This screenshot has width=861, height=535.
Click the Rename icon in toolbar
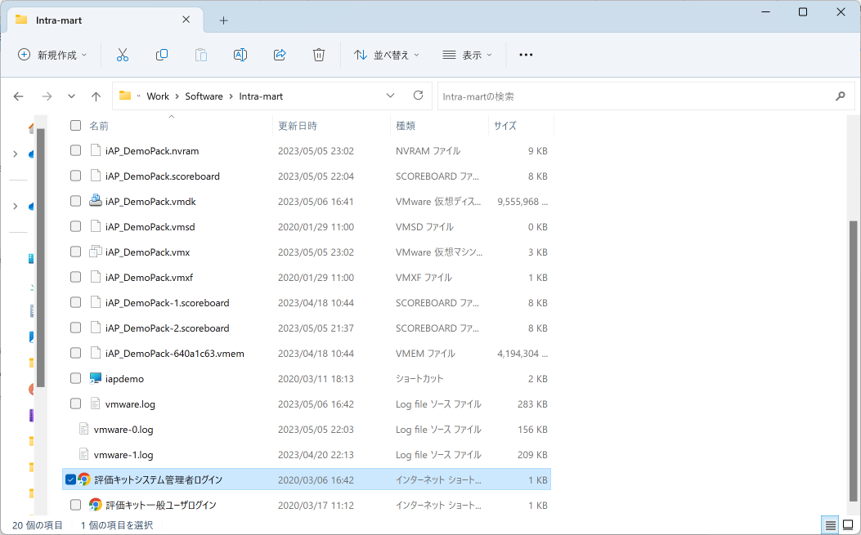click(240, 55)
